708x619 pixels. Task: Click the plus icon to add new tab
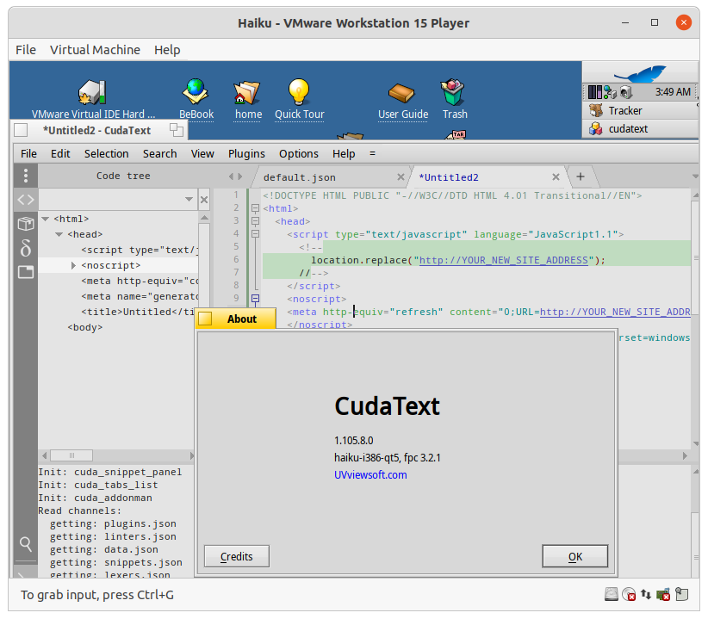tap(581, 176)
